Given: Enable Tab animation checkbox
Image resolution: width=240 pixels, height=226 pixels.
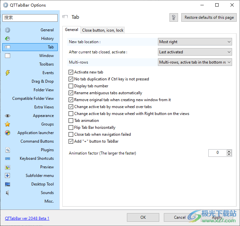Looking at the screenshot, I should pos(71,121).
